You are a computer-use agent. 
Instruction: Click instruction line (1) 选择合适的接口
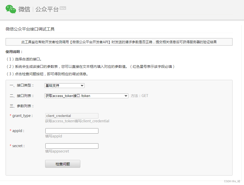(x=24, y=59)
